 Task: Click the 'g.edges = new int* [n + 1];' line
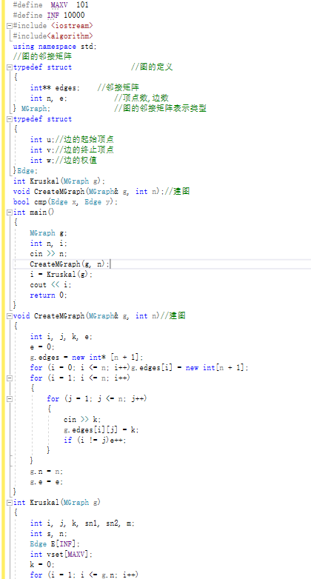[x=87, y=358]
